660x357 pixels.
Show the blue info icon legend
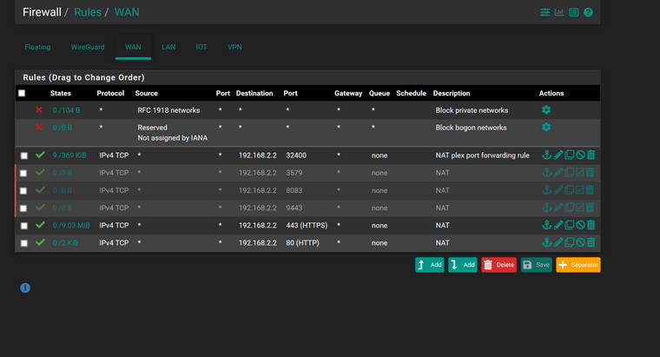coord(25,288)
